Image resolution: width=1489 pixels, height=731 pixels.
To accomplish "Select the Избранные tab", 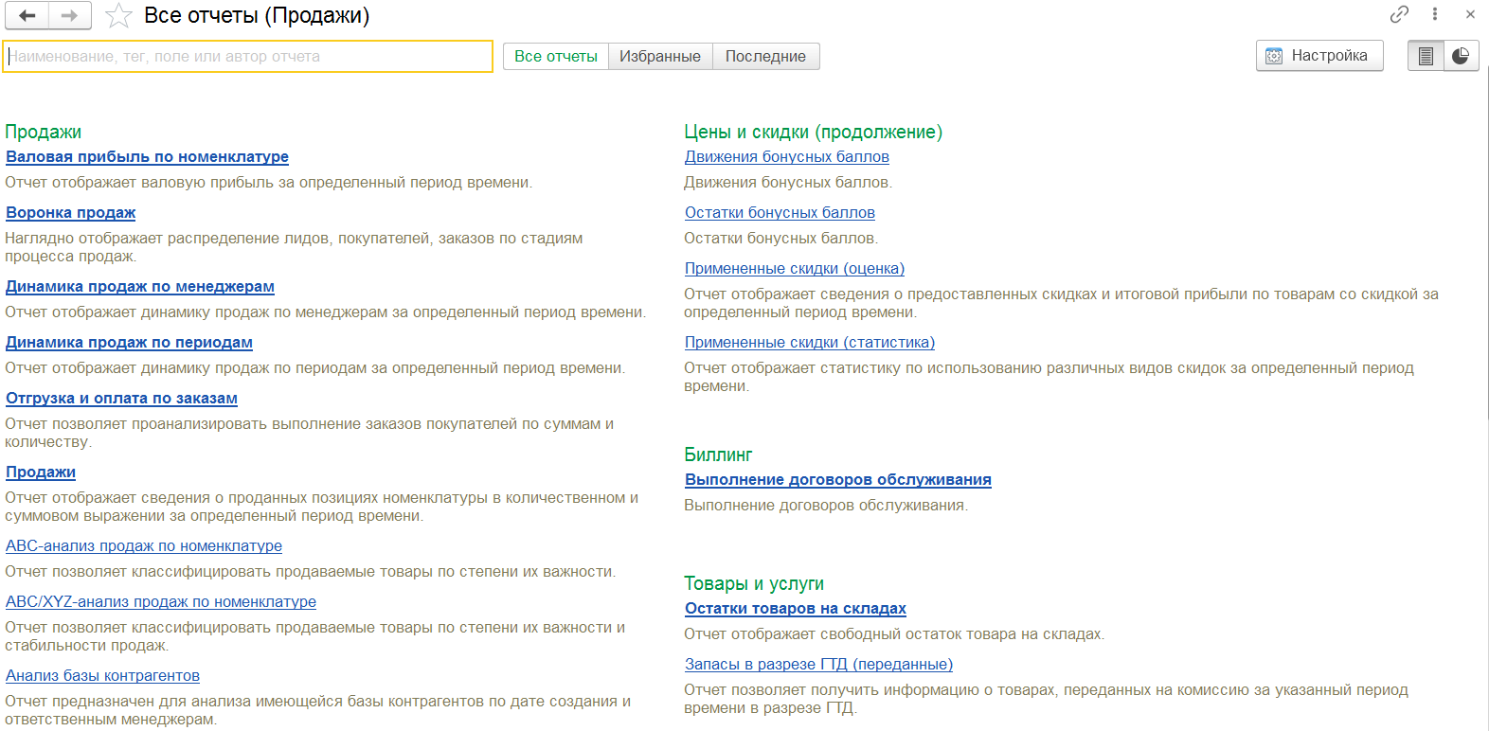I will (660, 56).
